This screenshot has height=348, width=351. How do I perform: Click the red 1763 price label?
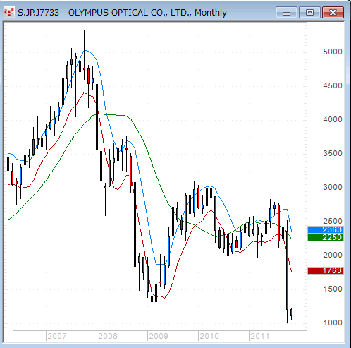(326, 270)
